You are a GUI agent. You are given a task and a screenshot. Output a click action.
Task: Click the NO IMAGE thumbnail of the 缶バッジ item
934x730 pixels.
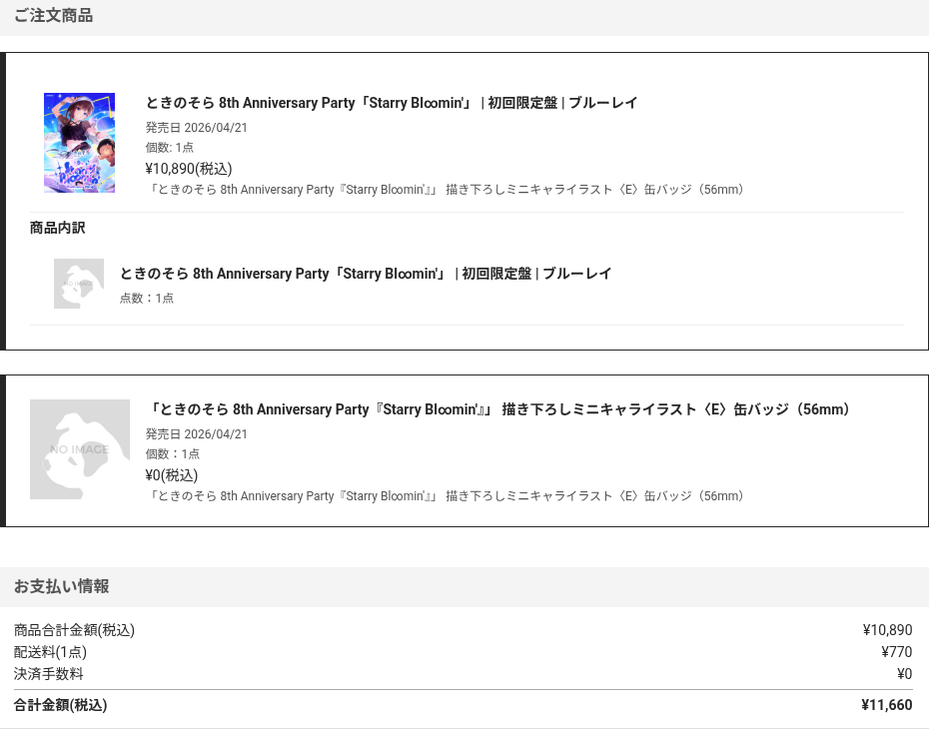[x=80, y=449]
